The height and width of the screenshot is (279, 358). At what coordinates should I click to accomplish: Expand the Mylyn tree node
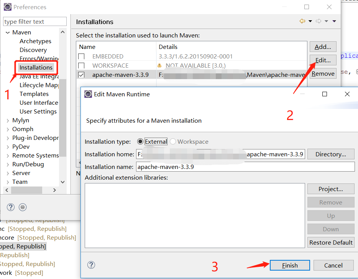(8, 120)
